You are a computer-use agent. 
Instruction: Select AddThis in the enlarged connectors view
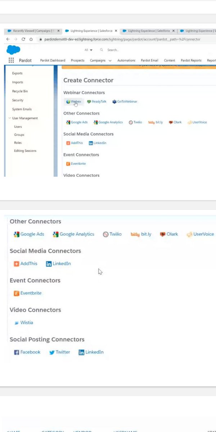[25, 264]
